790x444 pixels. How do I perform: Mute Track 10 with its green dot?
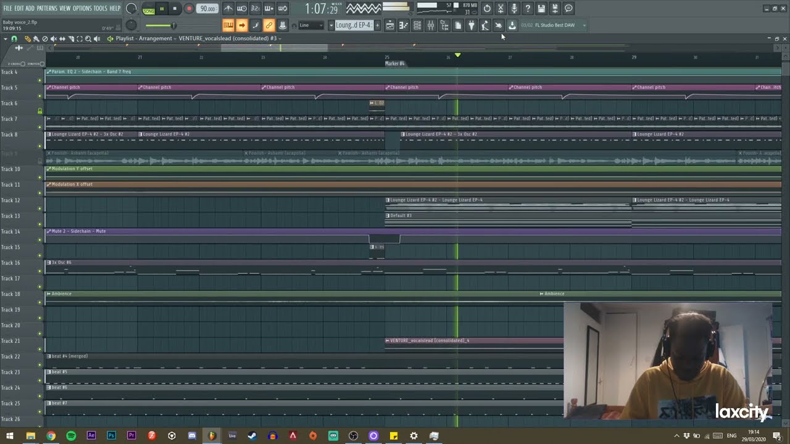[x=40, y=178]
